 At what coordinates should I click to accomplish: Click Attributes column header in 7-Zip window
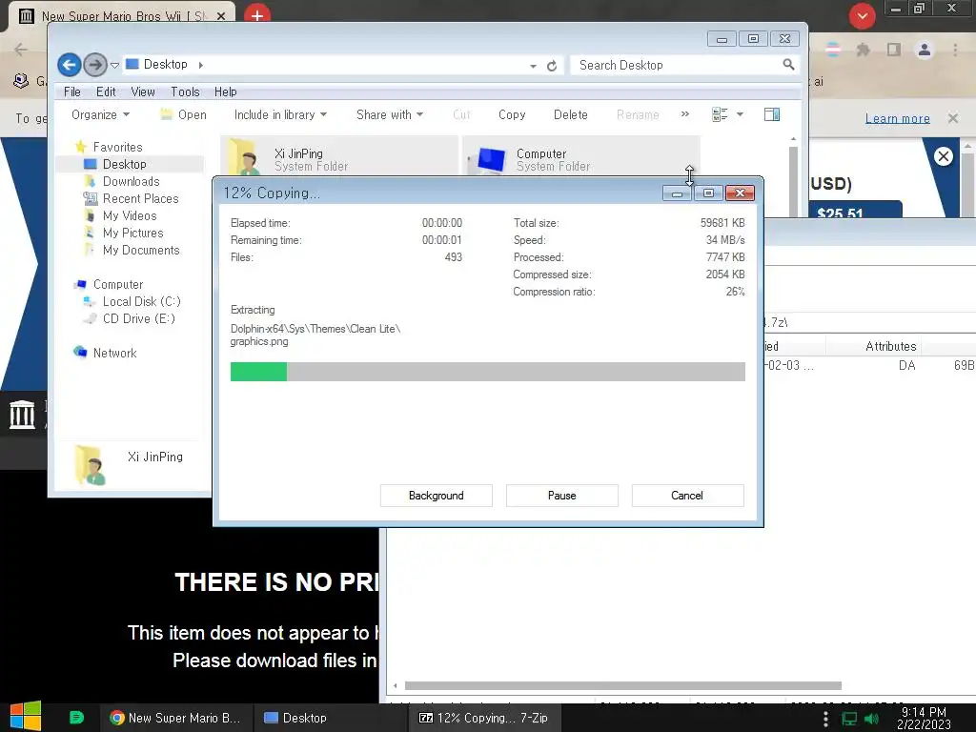[x=890, y=346]
